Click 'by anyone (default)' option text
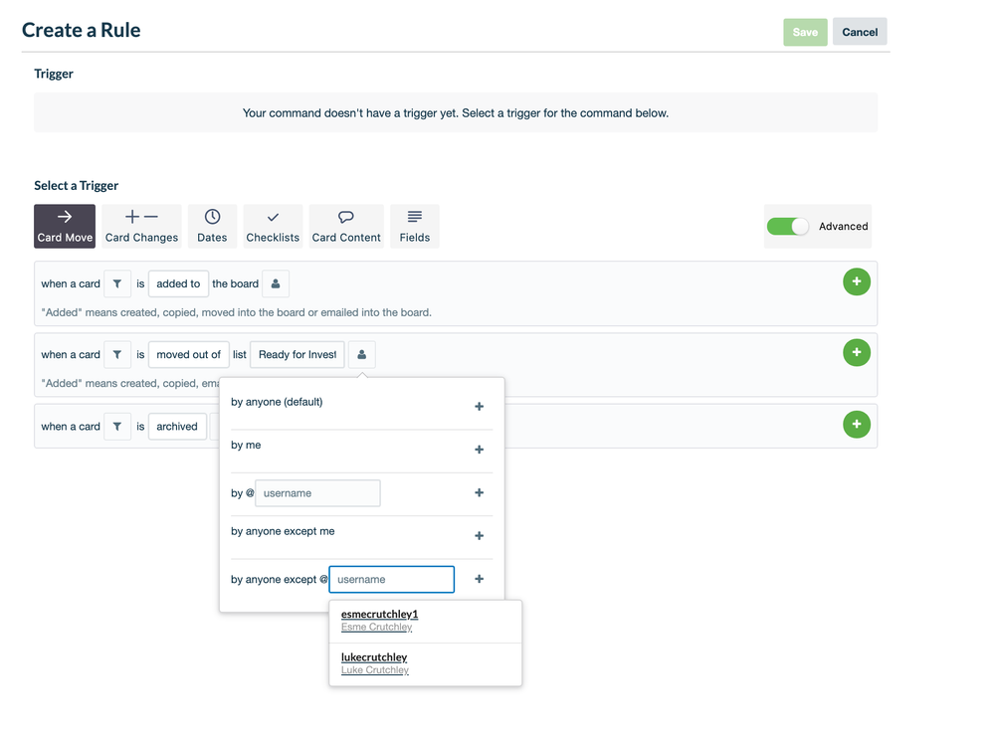This screenshot has height=738, width=994. [277, 402]
